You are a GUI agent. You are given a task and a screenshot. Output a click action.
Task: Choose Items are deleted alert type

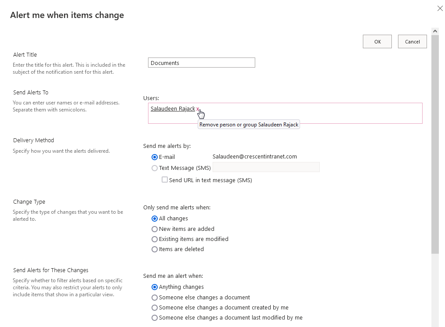pos(155,249)
